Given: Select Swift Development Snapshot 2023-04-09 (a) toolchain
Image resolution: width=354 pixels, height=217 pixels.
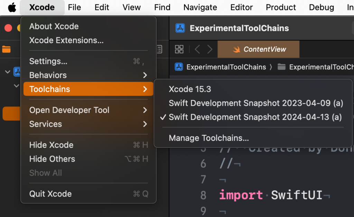Looking at the screenshot, I should tap(253, 103).
